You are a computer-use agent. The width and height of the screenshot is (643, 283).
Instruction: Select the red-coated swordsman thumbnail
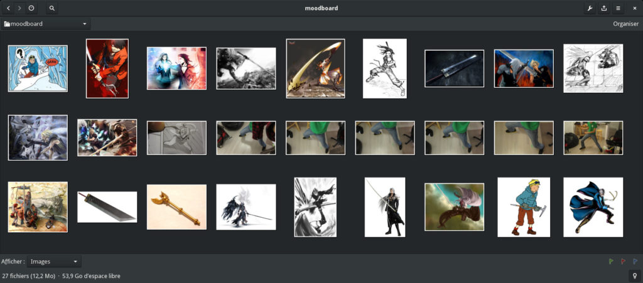tap(107, 68)
